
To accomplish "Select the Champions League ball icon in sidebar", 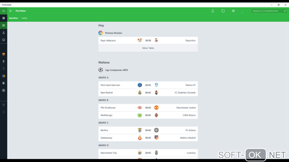I will (x=3, y=90).
